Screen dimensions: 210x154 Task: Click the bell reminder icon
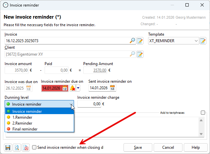point(72,88)
